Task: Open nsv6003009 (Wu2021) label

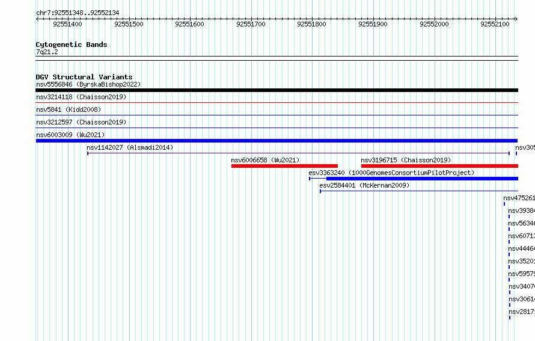Action: 70,135
